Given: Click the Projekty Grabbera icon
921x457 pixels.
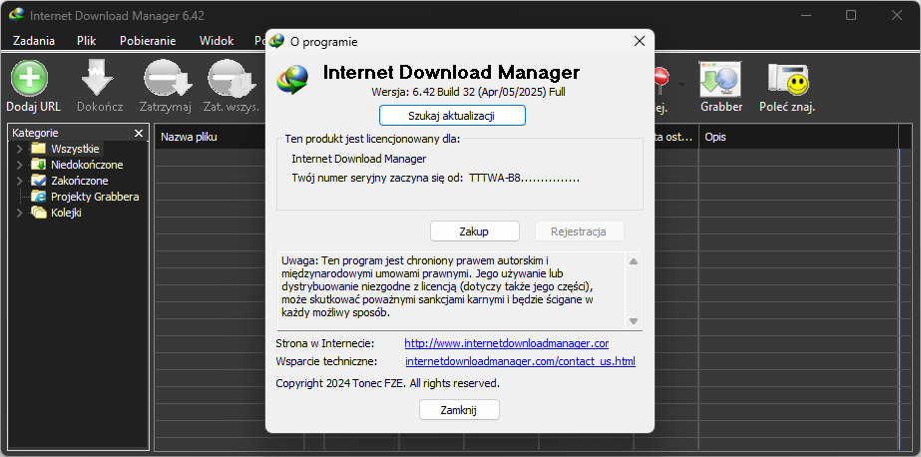Looking at the screenshot, I should click(38, 197).
